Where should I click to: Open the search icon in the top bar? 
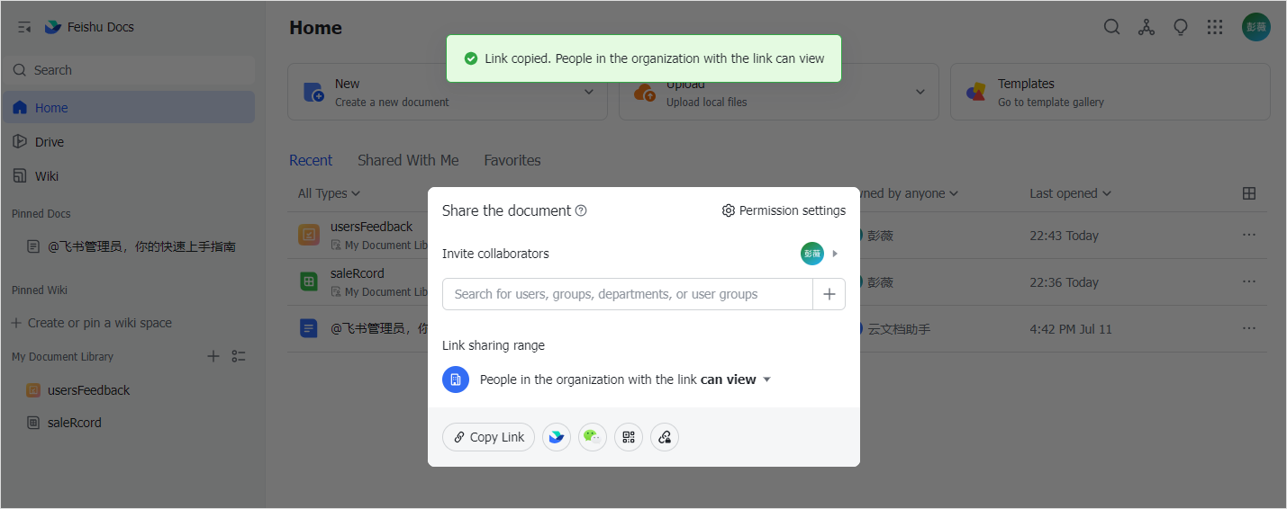[x=1112, y=27]
